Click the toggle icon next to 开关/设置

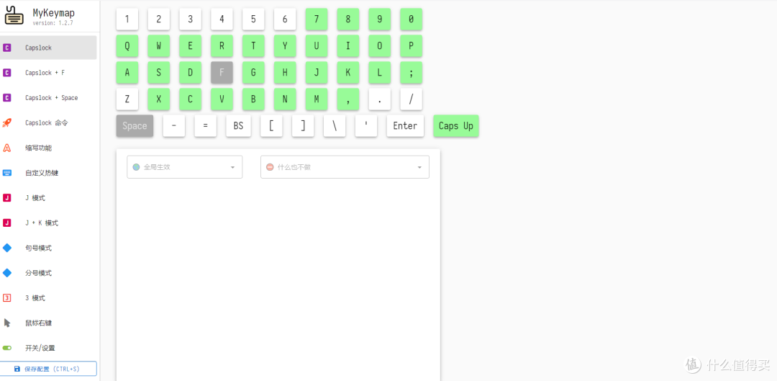pyautogui.click(x=7, y=348)
